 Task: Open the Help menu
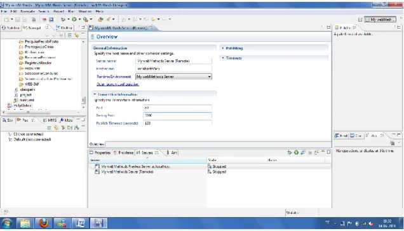(100, 11)
